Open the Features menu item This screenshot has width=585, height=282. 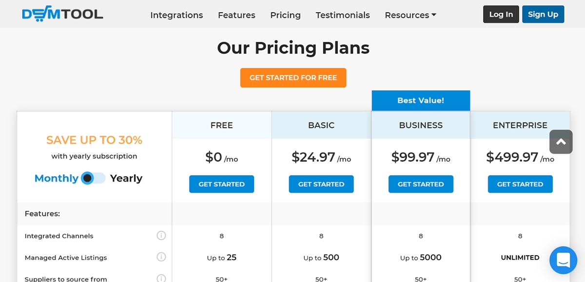(236, 15)
